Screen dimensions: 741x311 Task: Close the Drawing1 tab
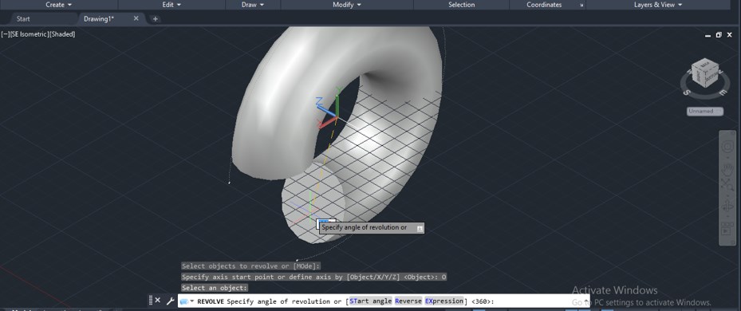click(x=136, y=18)
